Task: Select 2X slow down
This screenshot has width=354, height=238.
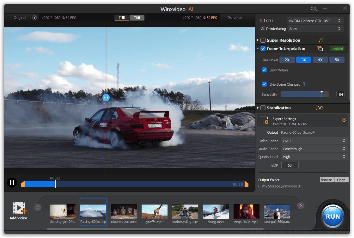Action: 287,60
